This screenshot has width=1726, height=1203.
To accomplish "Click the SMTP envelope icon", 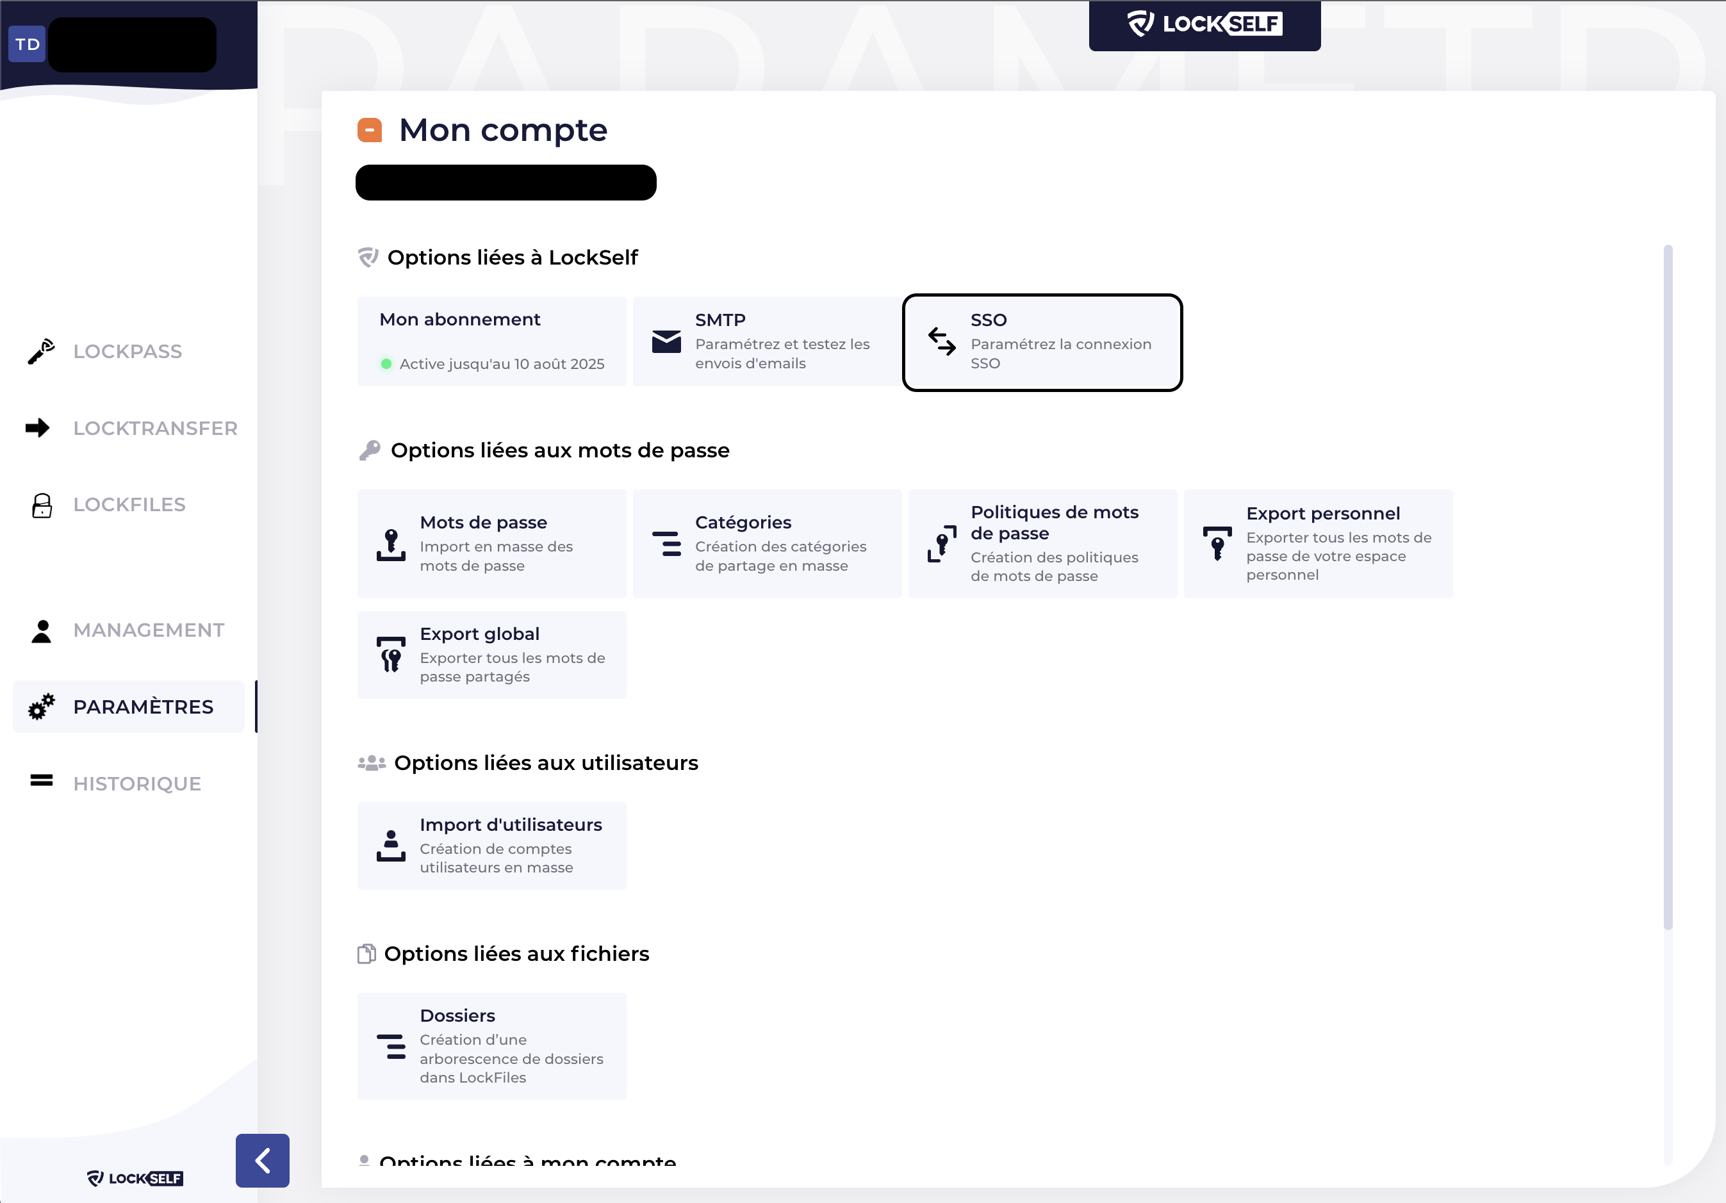I will 666,342.
